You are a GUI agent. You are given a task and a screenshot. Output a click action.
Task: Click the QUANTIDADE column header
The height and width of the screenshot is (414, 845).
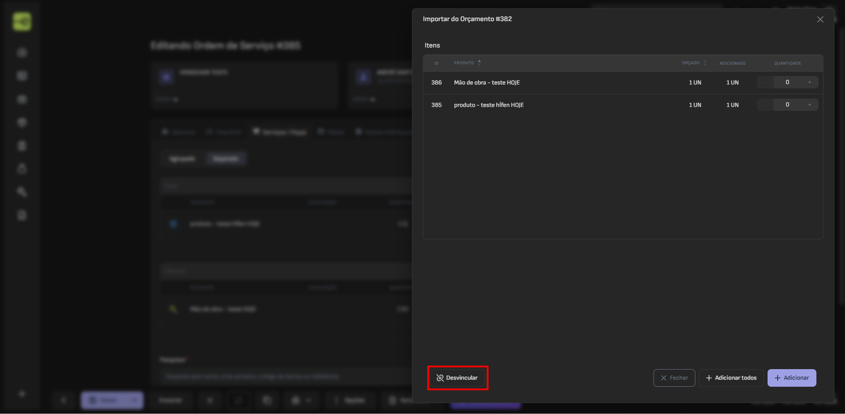tap(787, 63)
